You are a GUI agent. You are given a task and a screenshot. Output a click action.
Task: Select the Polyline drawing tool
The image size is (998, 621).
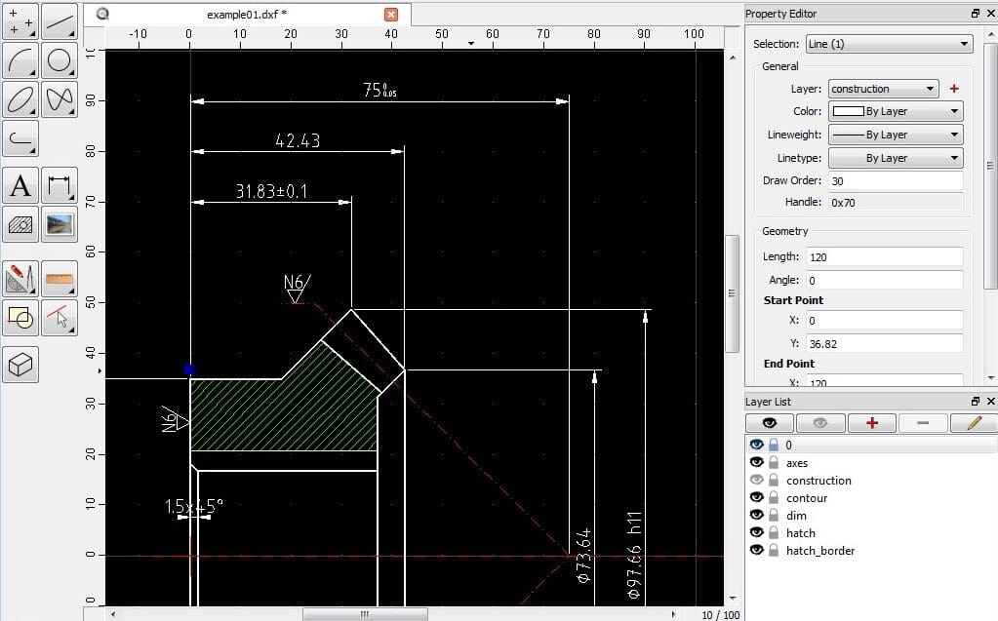pos(20,138)
